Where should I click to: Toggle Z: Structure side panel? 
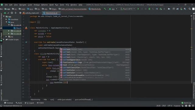[1, 80]
